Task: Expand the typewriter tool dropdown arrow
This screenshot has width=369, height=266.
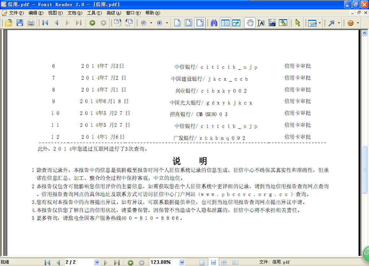Action: 320,23
